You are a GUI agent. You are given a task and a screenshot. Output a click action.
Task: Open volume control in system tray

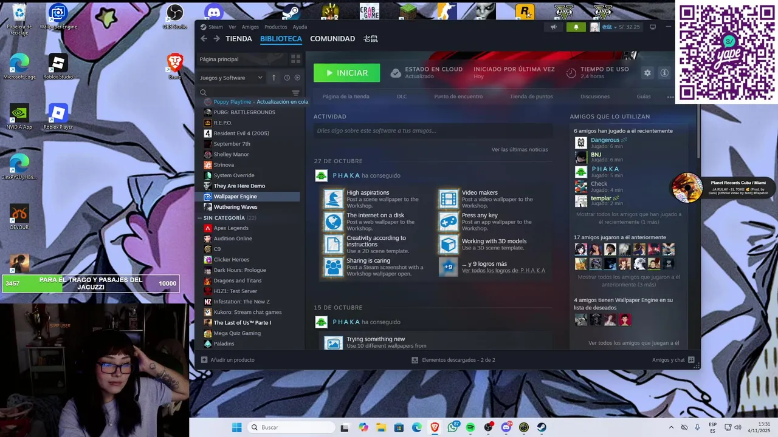737,427
